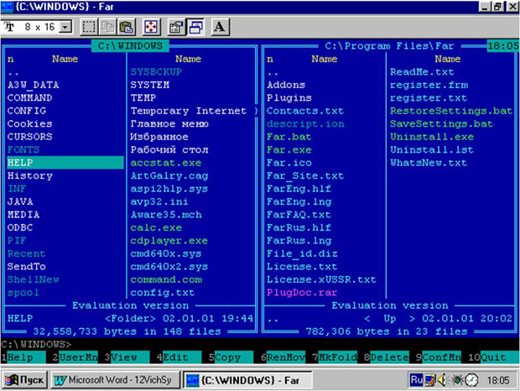The width and height of the screenshot is (520, 391).
Task: Select the Plugins folder
Action: (x=289, y=98)
